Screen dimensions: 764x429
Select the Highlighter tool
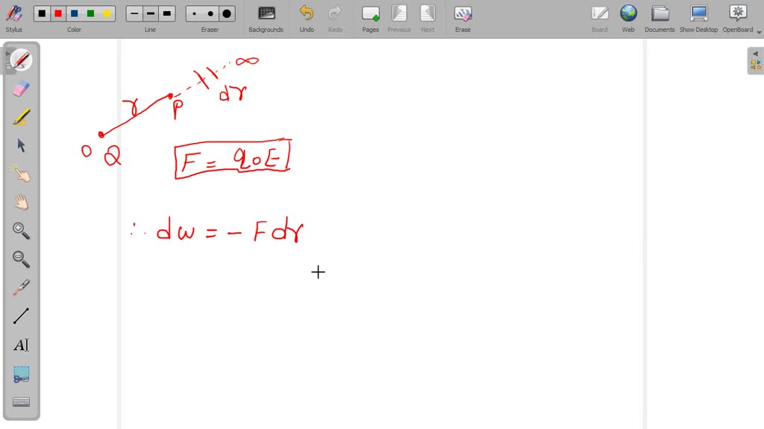point(20,116)
